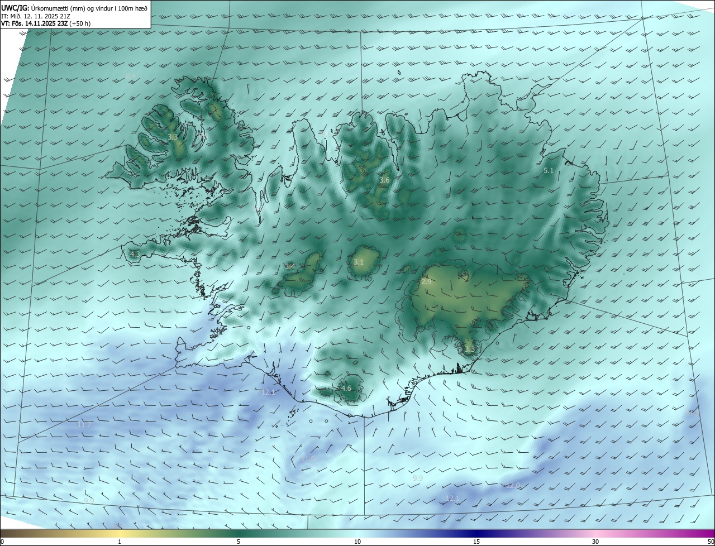Screen dimensions: 715x546
Task: Click the '1' tick label on the color scale
Action: (120, 542)
